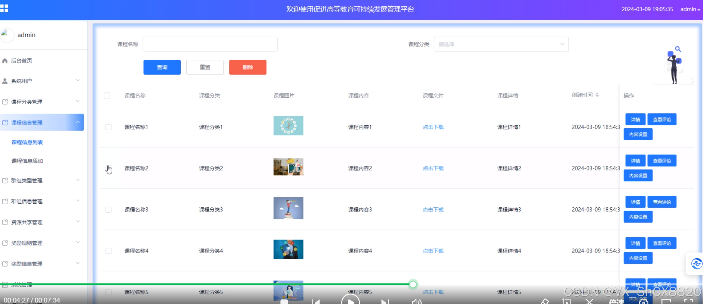Click the admin avatar image in sidebar

coord(6,34)
